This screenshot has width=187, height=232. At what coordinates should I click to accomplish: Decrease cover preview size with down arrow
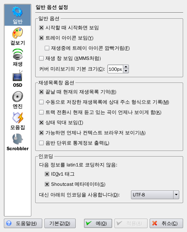126,71
